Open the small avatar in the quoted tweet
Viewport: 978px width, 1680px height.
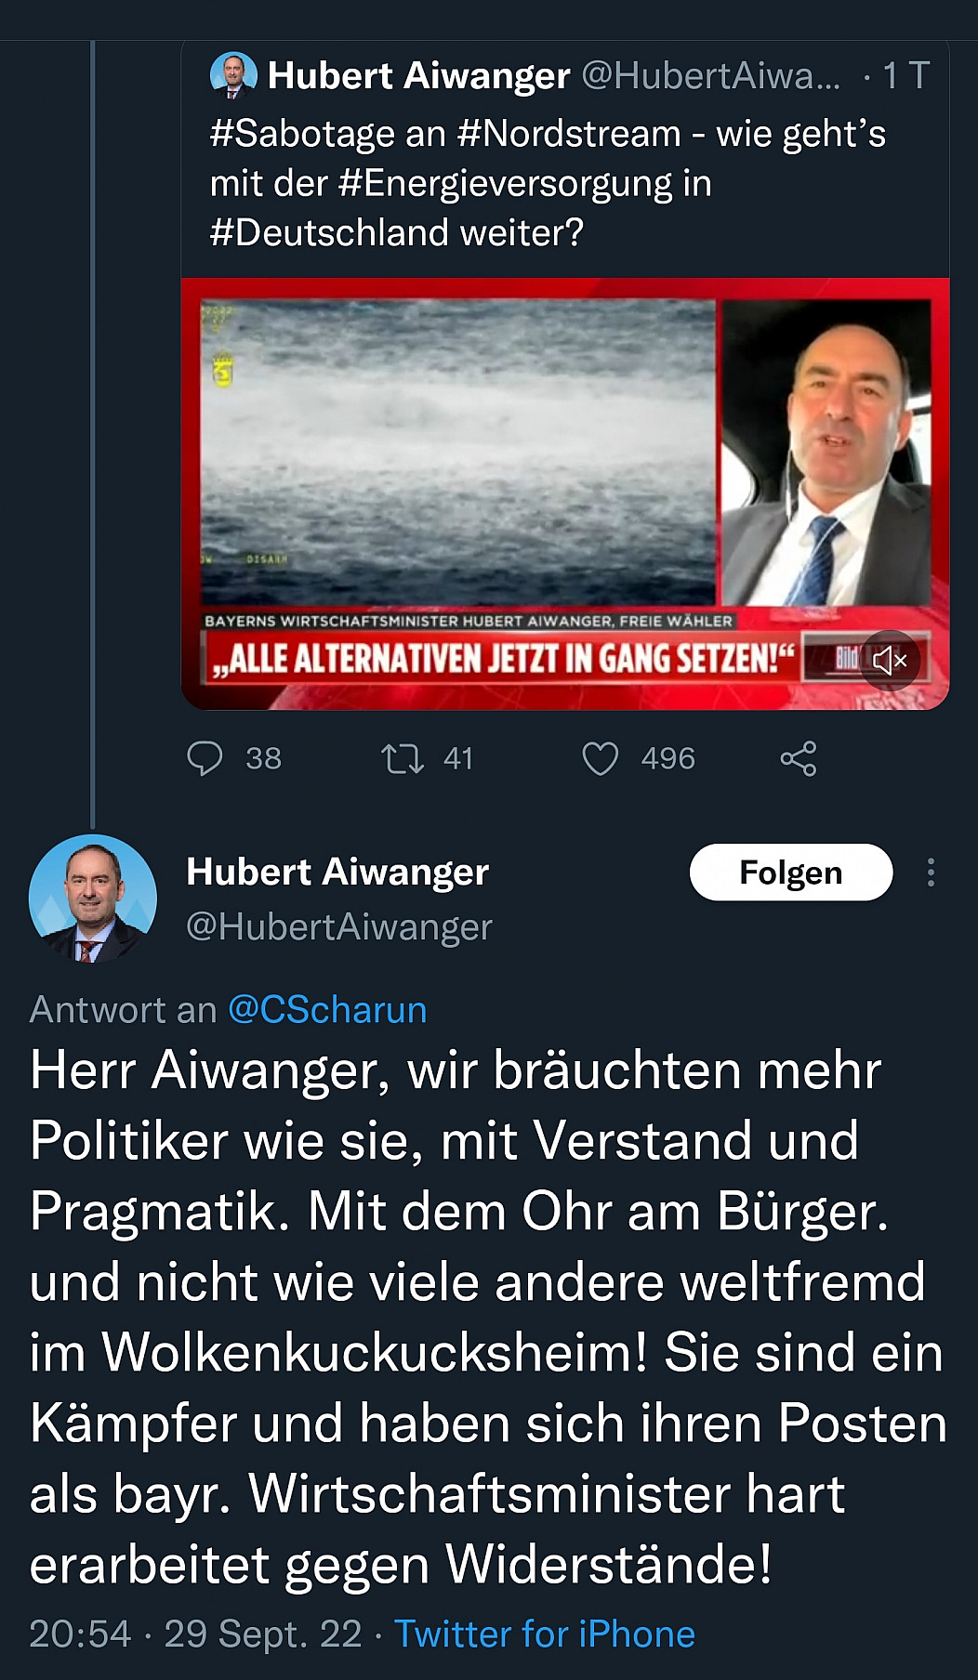pos(233,75)
